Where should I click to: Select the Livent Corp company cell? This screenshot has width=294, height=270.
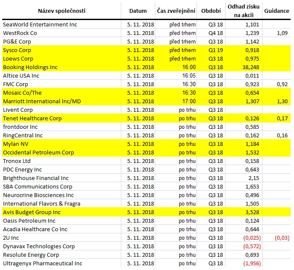click(62, 110)
